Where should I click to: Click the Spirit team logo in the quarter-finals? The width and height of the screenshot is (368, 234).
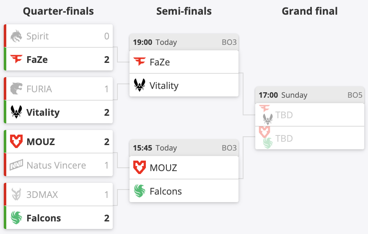pos(16,36)
